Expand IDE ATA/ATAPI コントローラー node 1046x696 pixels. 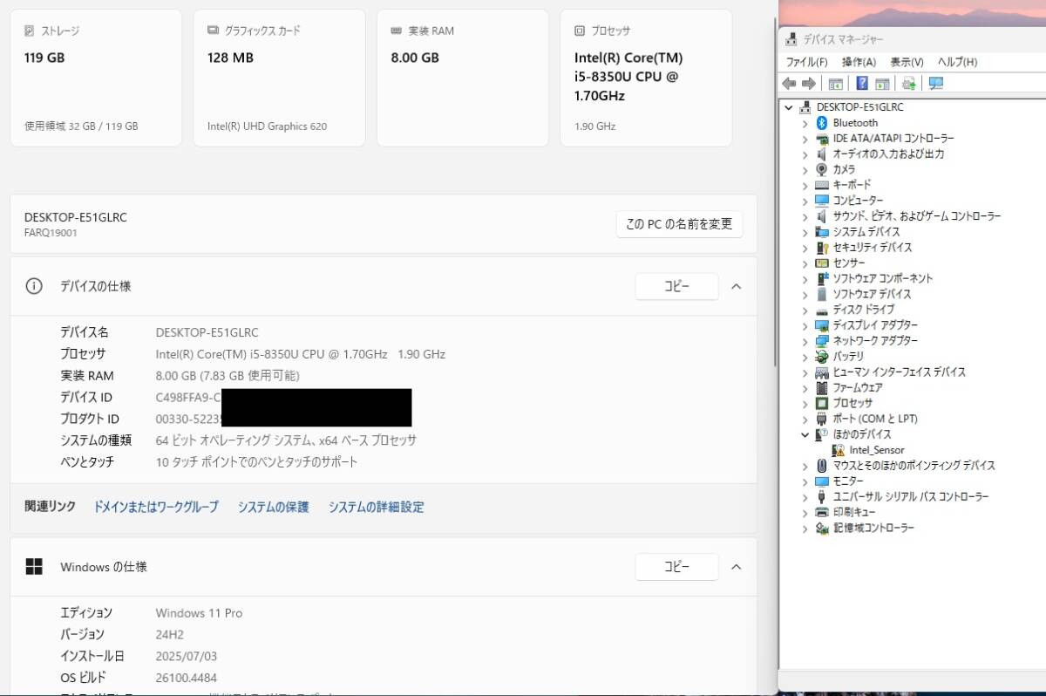805,139
